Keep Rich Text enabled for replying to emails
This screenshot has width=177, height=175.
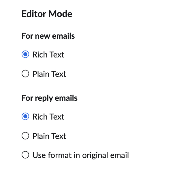tap(25, 117)
